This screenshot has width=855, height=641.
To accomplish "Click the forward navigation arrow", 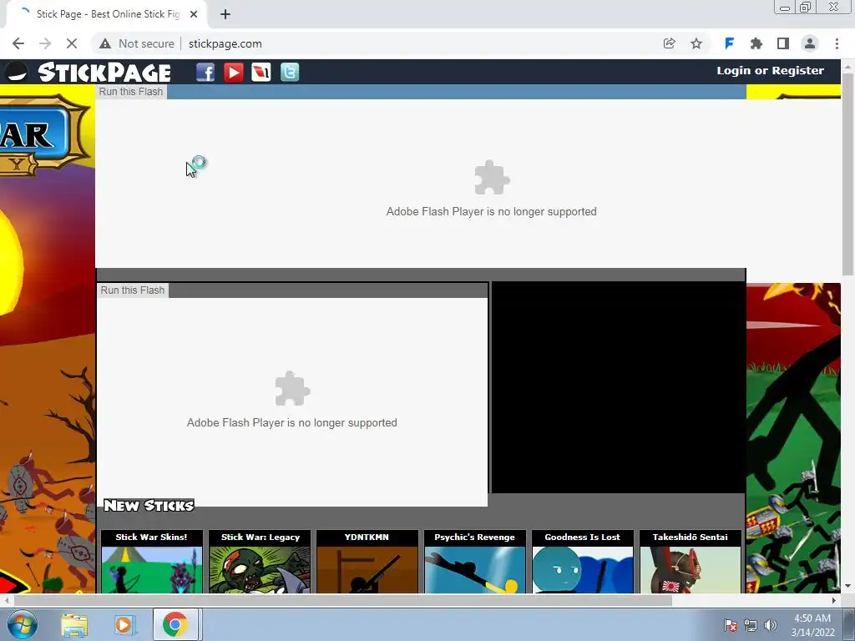I will point(45,43).
